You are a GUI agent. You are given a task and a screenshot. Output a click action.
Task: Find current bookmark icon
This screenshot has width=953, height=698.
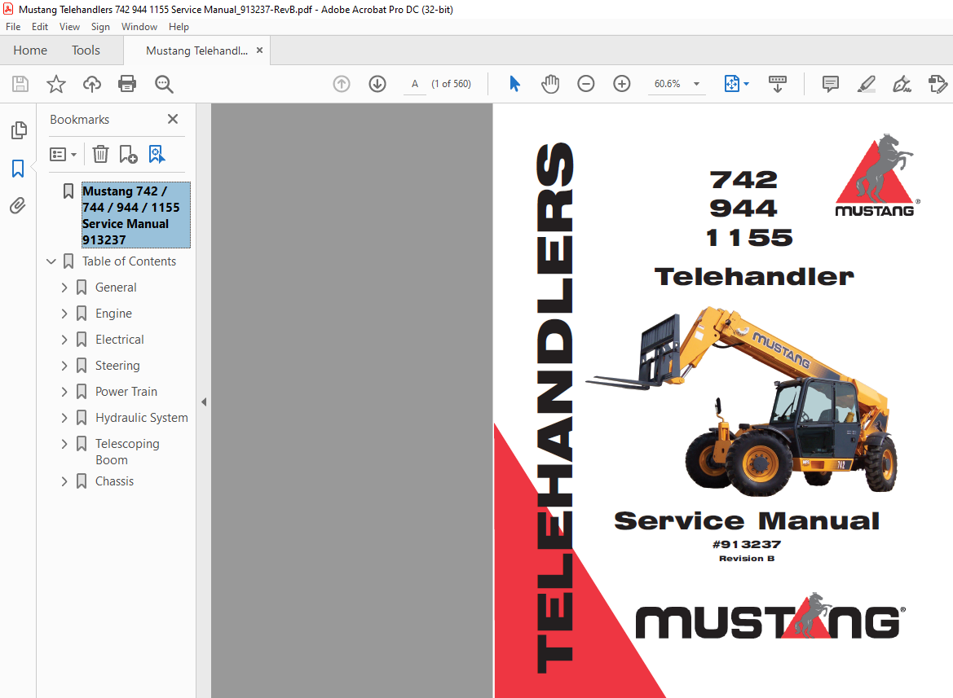[x=157, y=154]
